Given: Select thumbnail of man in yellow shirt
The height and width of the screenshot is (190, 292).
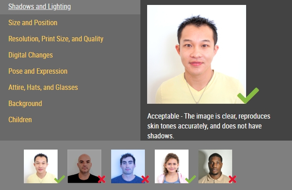Looking at the screenshot, I should coord(40,166).
